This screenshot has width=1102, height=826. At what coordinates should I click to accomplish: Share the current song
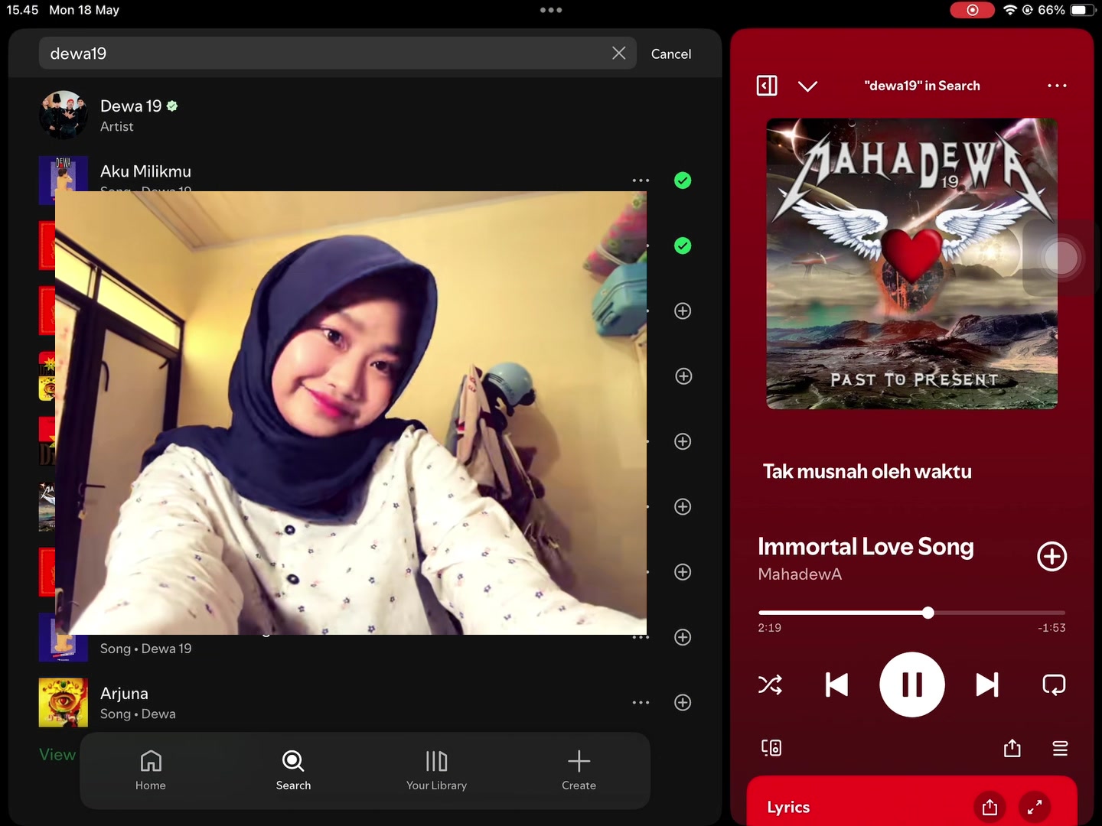(x=1012, y=748)
